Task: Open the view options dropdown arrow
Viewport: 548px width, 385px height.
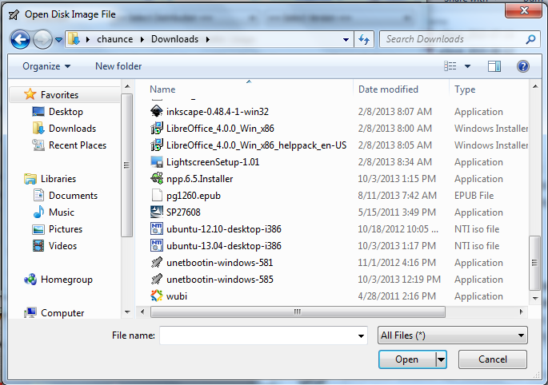Action: 467,66
